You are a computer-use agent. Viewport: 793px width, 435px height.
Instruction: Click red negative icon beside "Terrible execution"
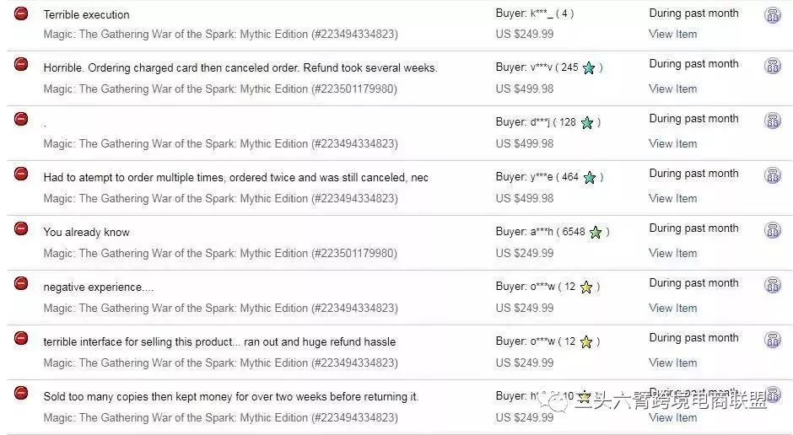pos(21,13)
